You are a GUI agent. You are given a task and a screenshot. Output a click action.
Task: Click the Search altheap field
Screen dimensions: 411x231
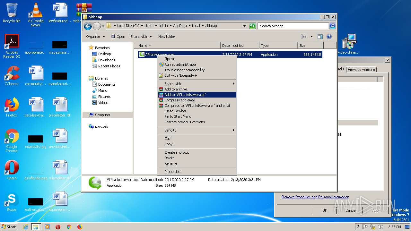[x=293, y=26]
